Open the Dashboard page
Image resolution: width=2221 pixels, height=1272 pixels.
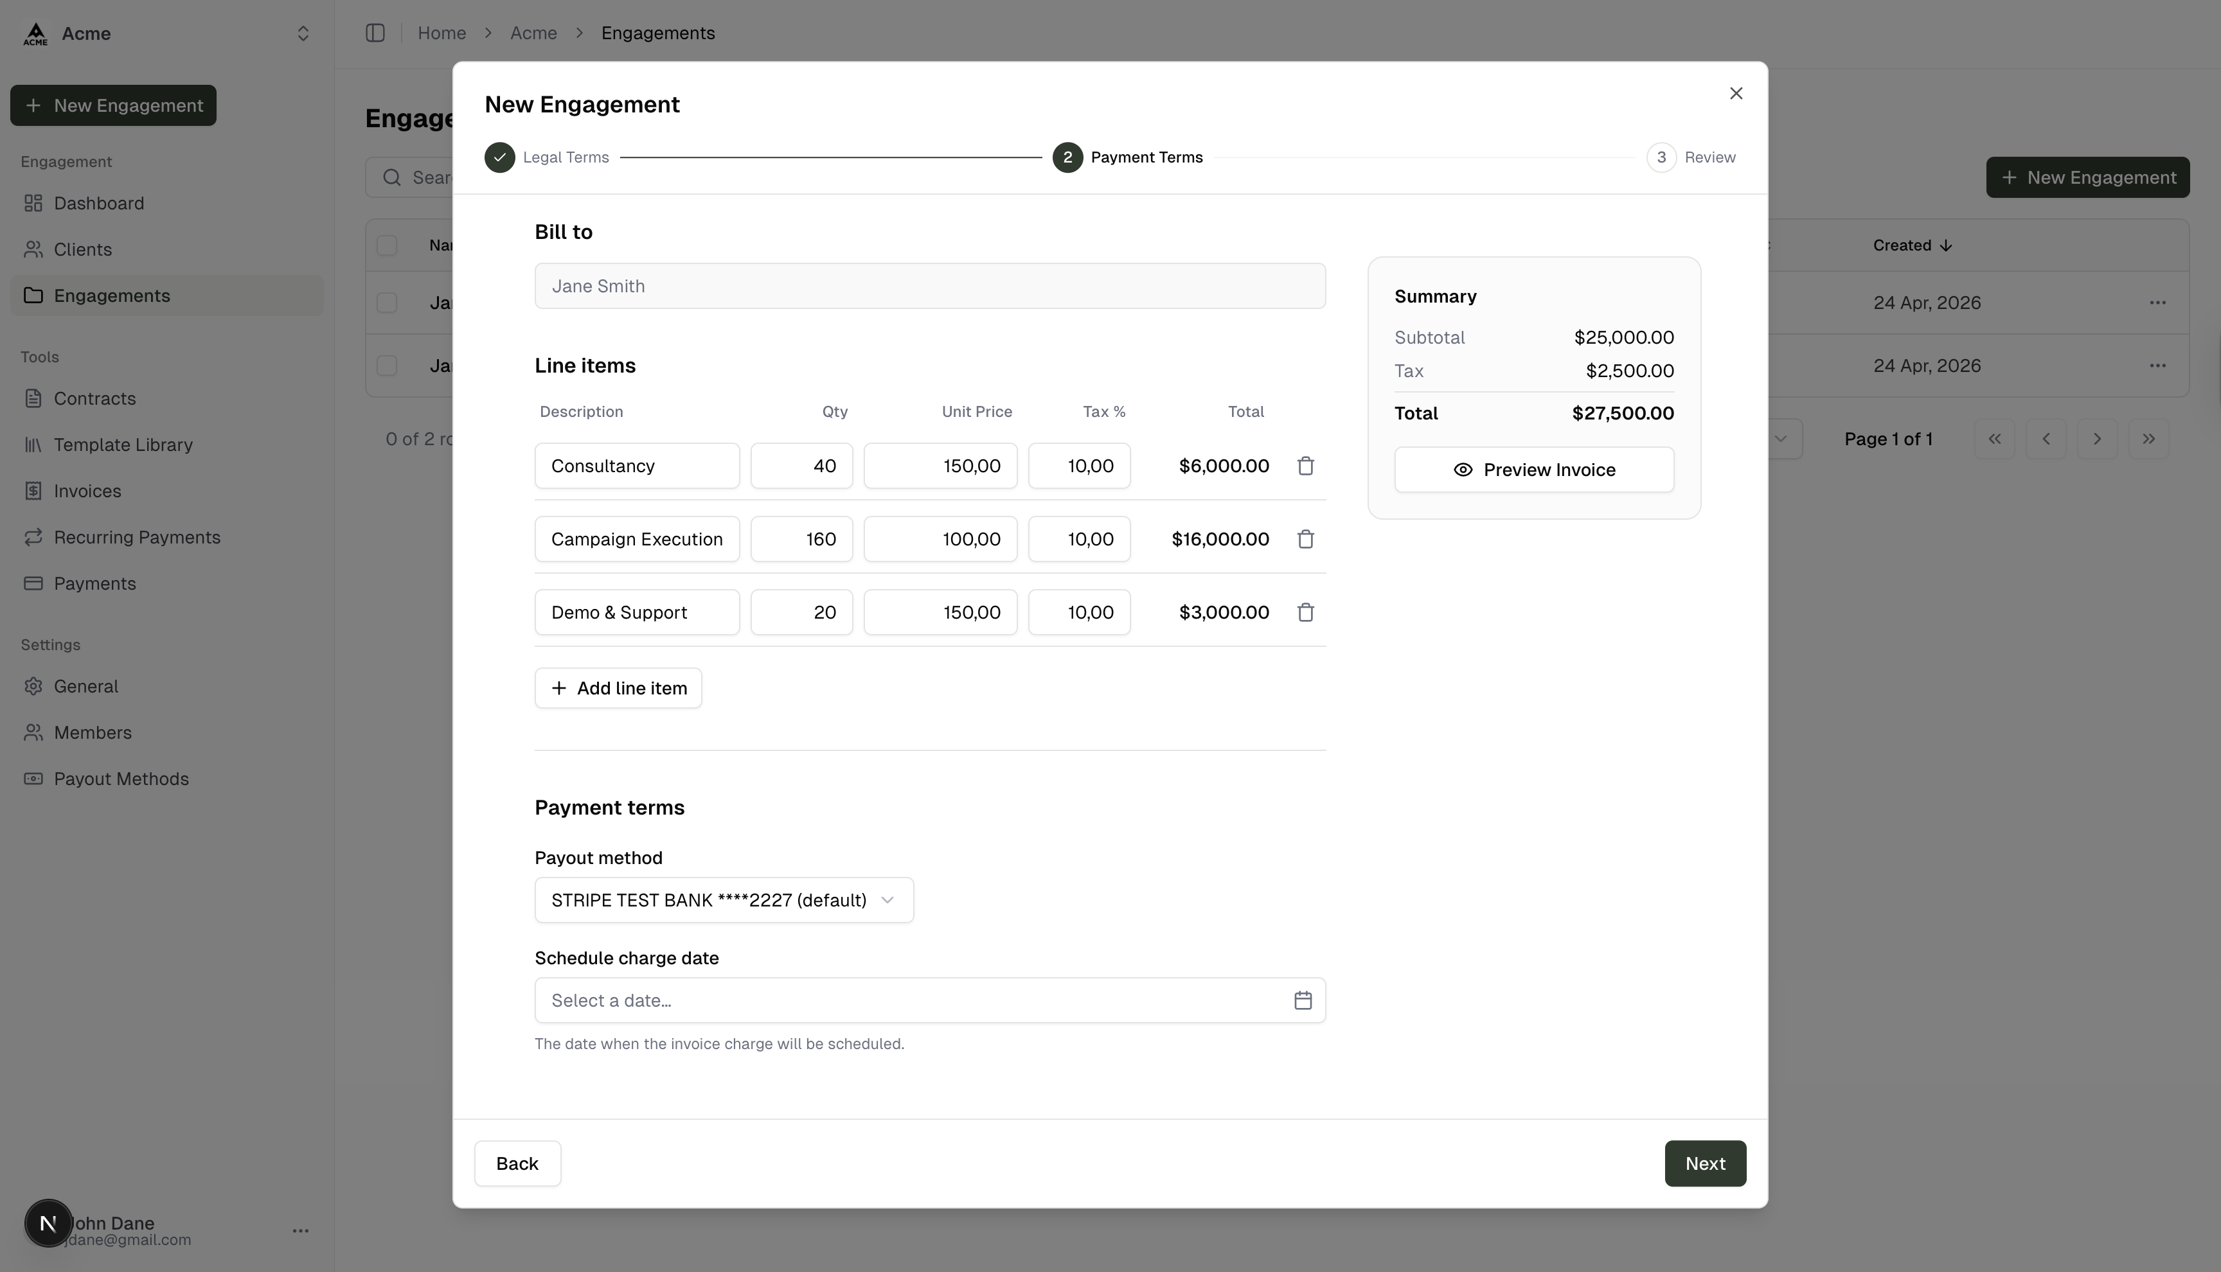point(167,202)
